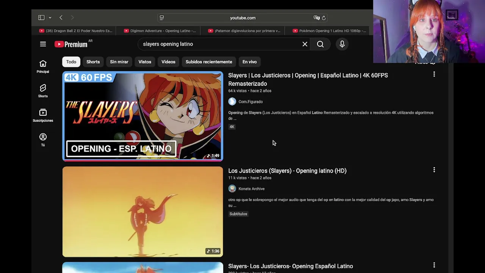485x273 pixels.
Task: Select the Subidos recientemente filter chip
Action: [x=209, y=62]
